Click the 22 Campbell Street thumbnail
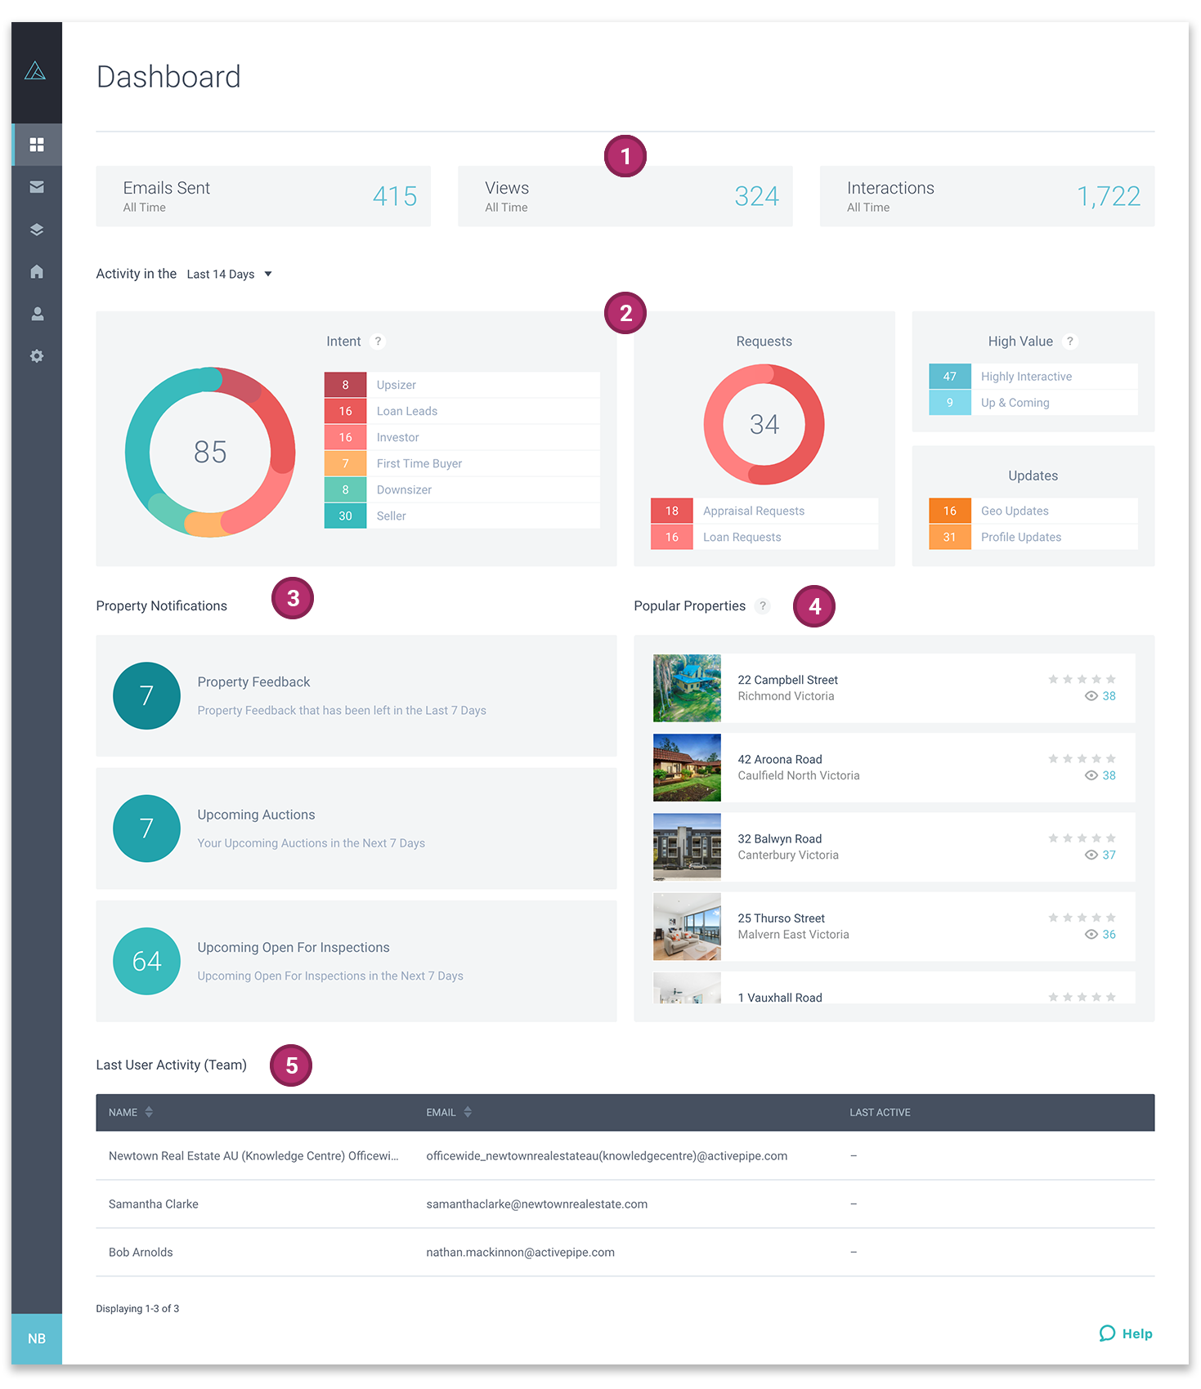This screenshot has width=1201, height=1389. pyautogui.click(x=687, y=688)
